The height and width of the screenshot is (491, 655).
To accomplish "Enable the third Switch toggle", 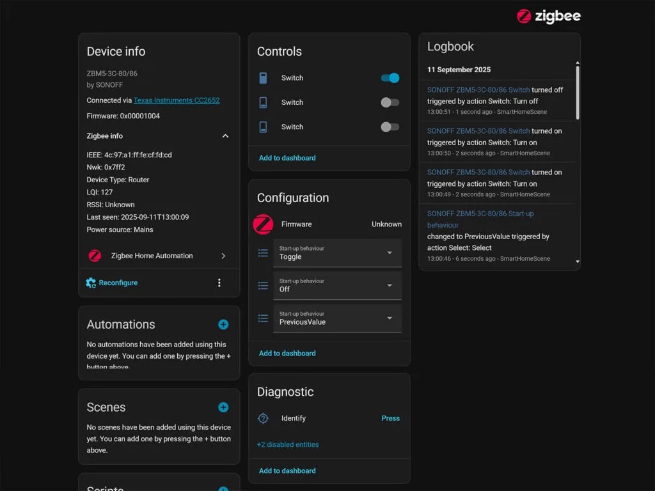I will [390, 127].
